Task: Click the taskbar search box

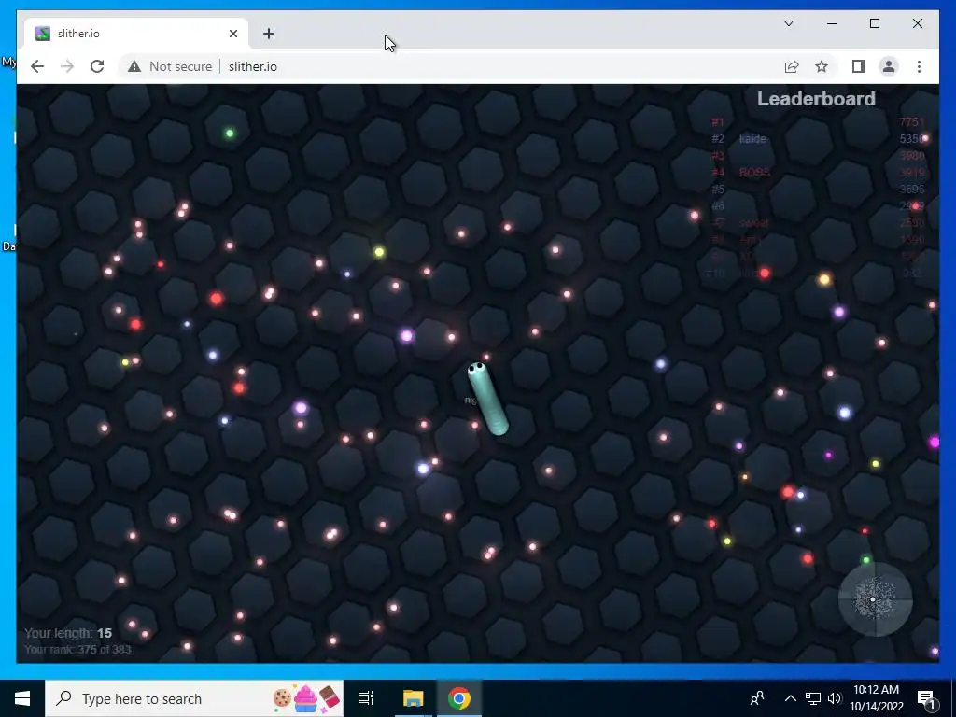Action: tap(194, 698)
